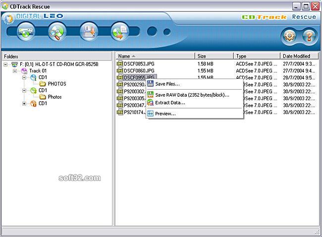
Task: Select file P9200305
Action: click(x=135, y=99)
